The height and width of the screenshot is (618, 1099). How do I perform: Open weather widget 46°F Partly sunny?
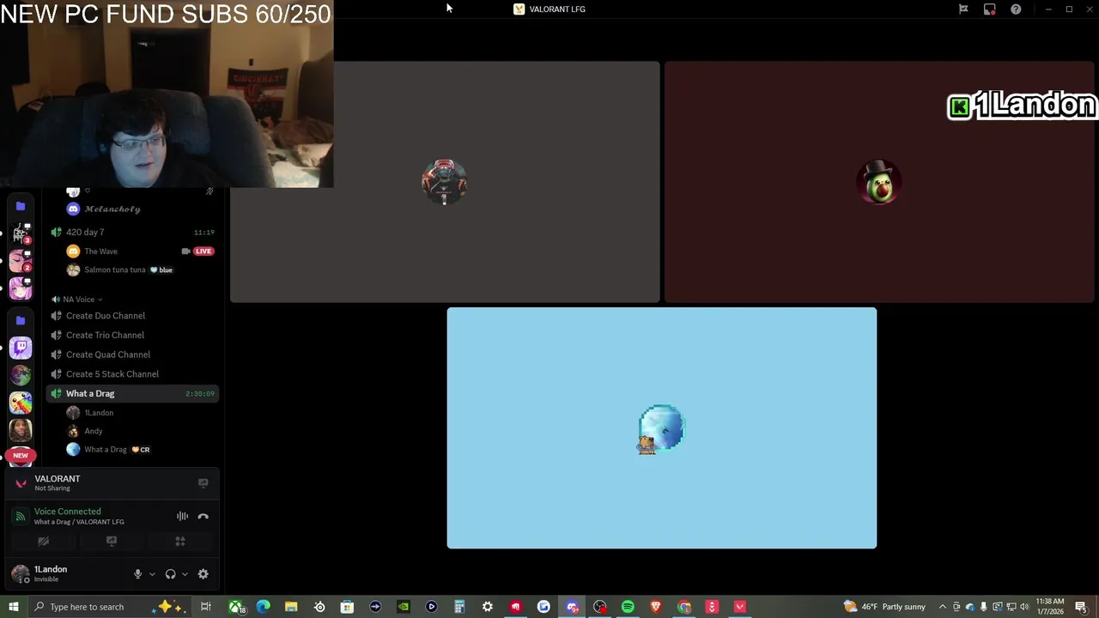click(x=885, y=607)
